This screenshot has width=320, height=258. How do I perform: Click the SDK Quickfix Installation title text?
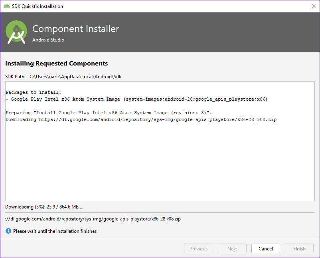tap(38, 6)
